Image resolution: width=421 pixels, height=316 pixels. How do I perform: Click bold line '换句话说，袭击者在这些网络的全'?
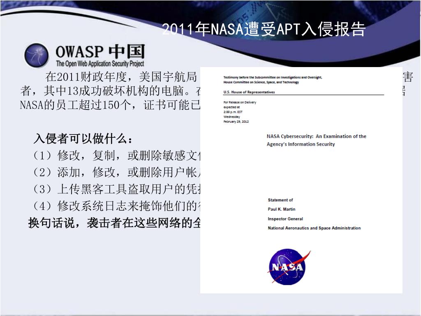coord(114,223)
